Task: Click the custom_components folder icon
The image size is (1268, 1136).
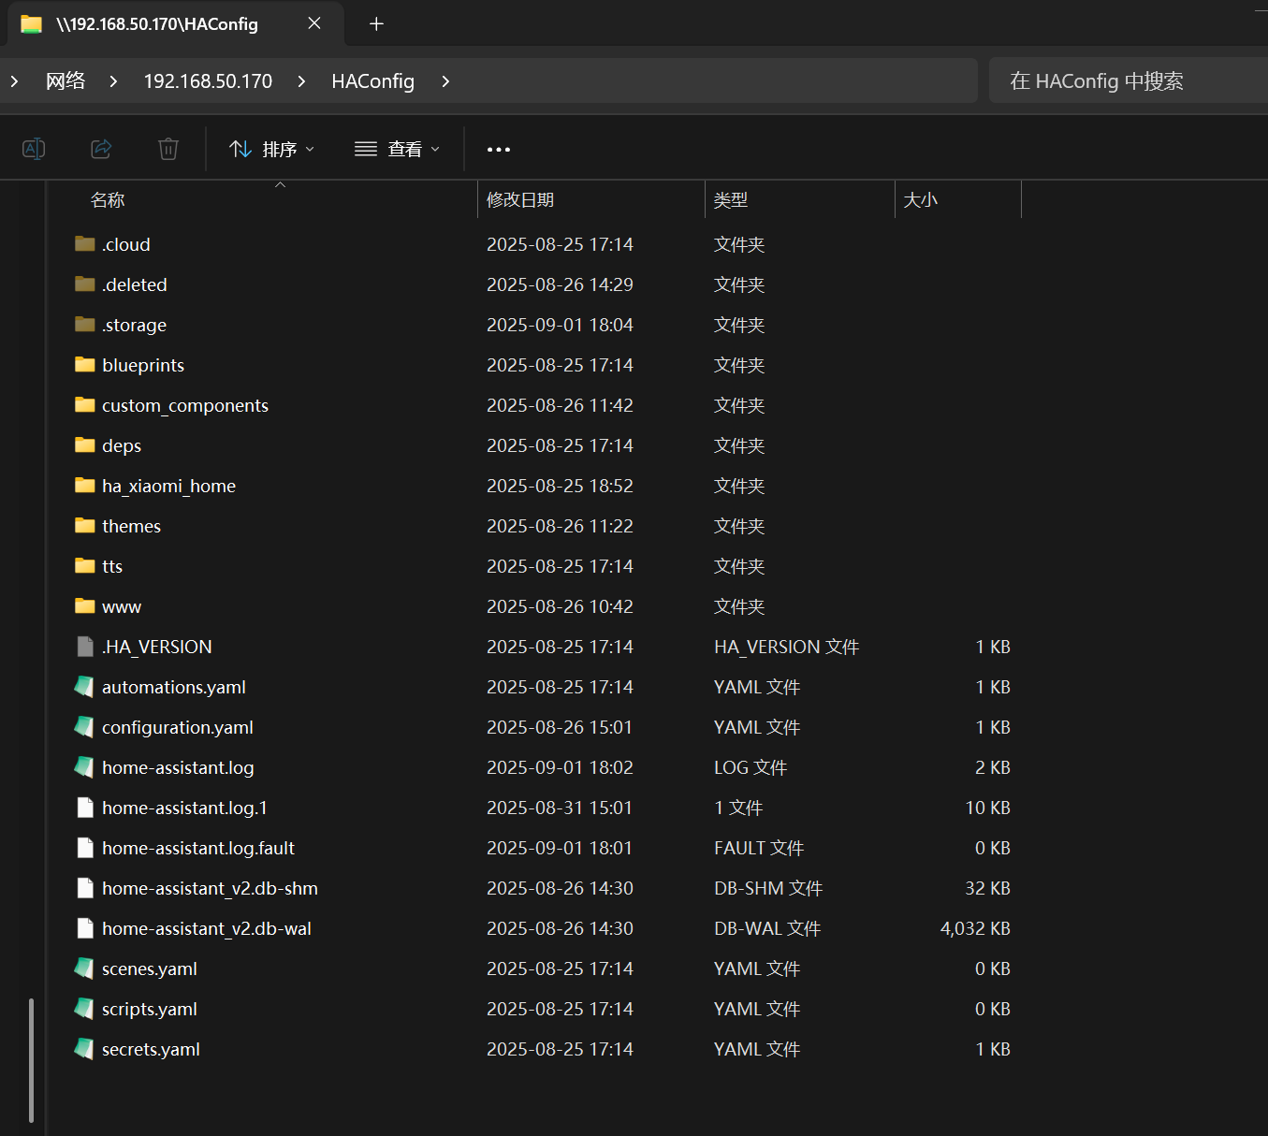Action: point(84,405)
